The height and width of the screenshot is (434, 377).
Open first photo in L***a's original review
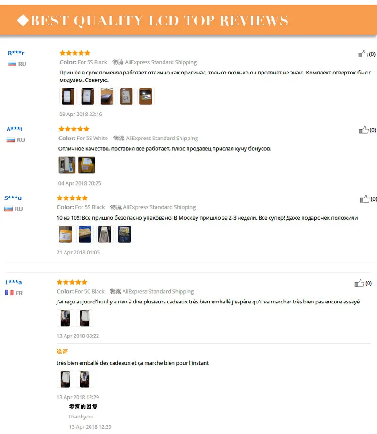(66, 318)
